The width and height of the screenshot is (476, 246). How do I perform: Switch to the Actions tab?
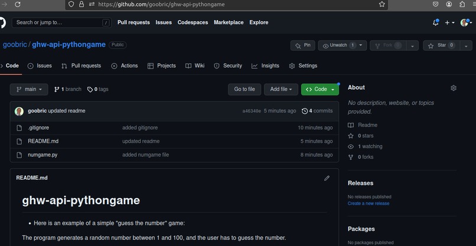click(x=125, y=65)
